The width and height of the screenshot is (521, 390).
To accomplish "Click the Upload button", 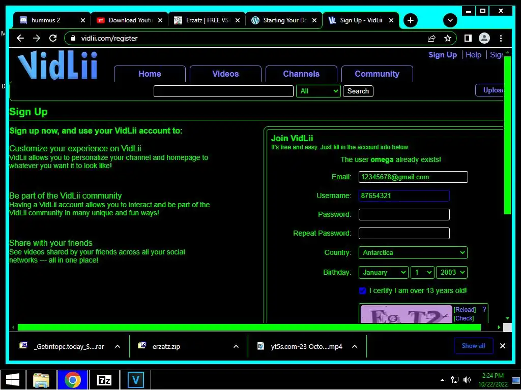I will click(x=490, y=90).
